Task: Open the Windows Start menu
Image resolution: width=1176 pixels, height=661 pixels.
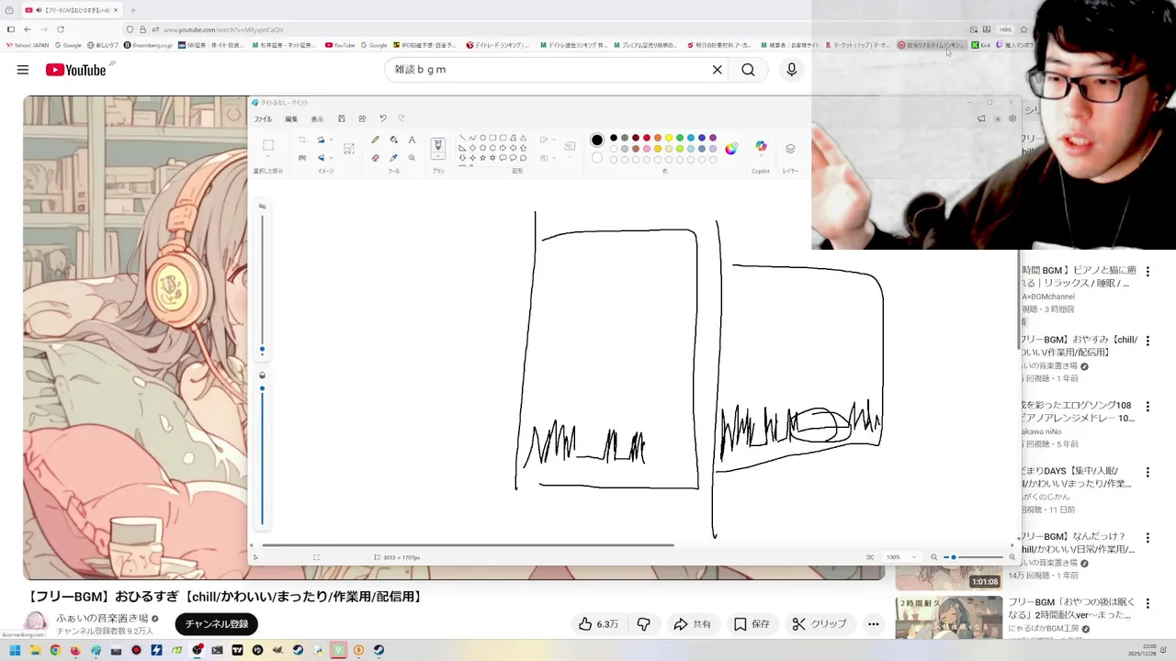Action: coord(15,650)
